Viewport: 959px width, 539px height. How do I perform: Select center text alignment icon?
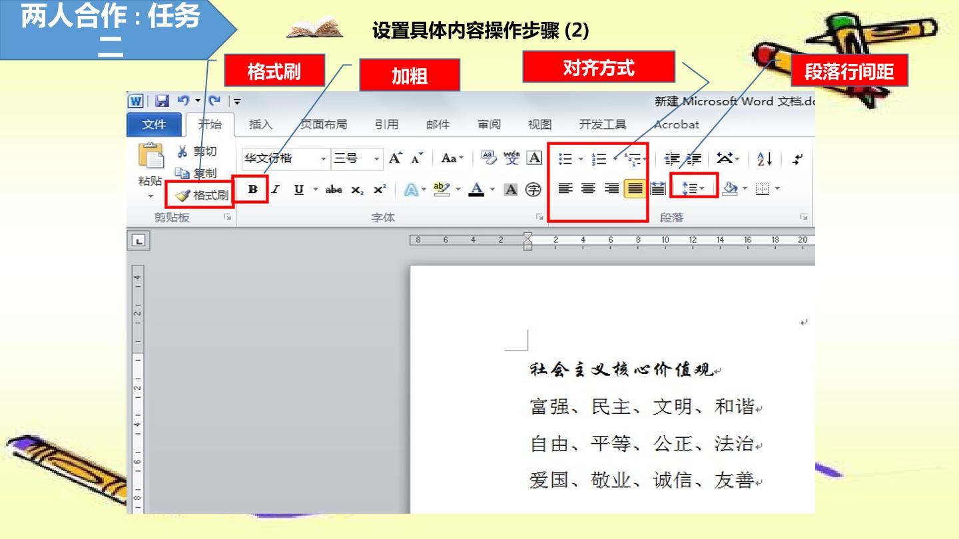pos(588,189)
